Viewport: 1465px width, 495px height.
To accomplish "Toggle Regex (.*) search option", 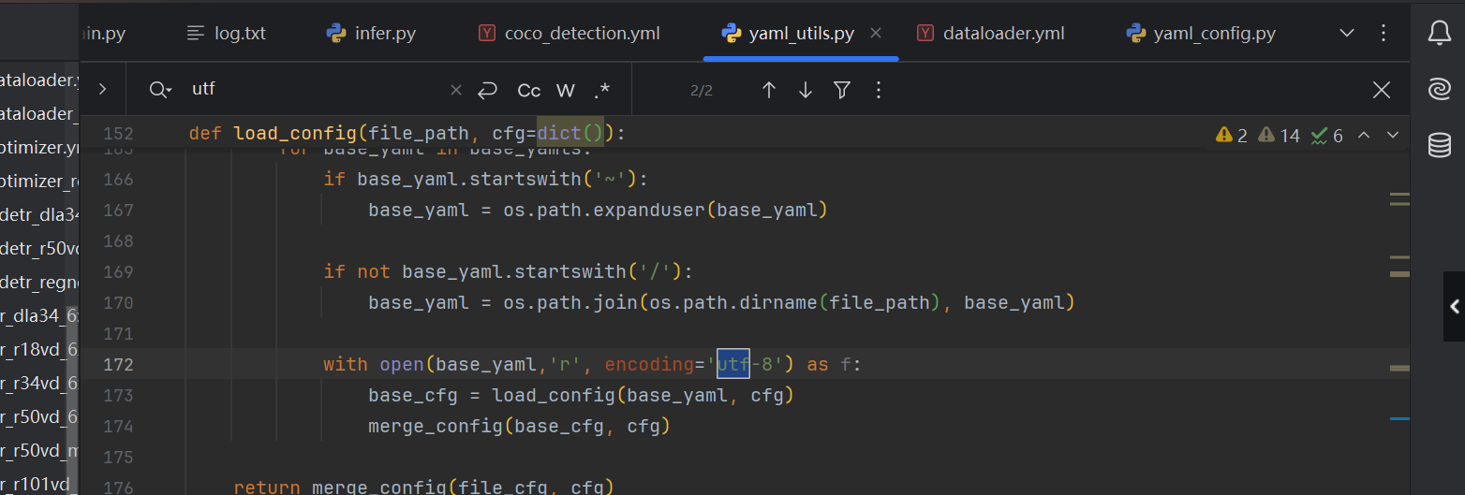I will coord(602,90).
